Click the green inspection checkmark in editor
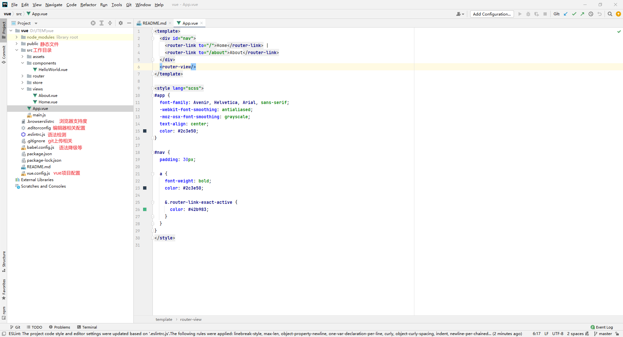This screenshot has width=623, height=337. (619, 31)
